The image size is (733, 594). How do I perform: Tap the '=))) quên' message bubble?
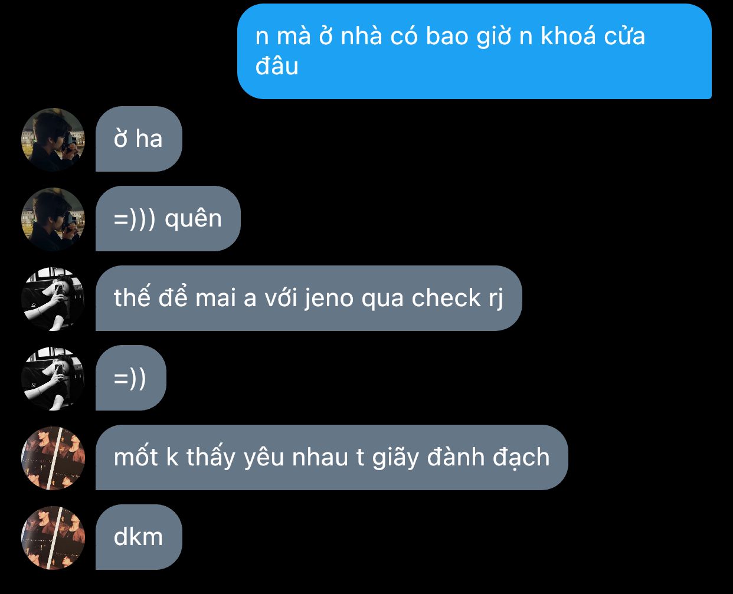(x=168, y=219)
